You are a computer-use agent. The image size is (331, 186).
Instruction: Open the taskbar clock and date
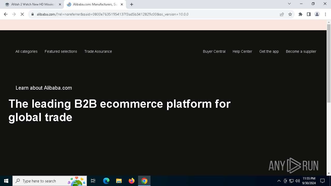click(309, 181)
